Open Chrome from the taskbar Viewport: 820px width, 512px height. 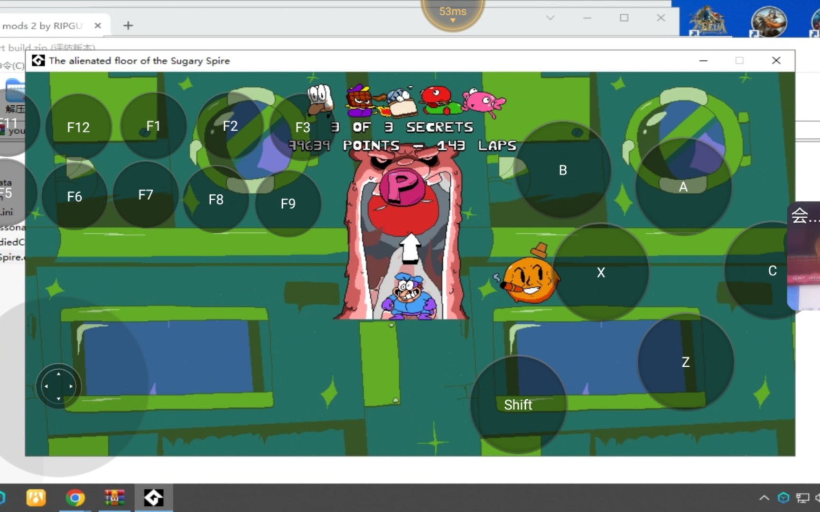(75, 498)
